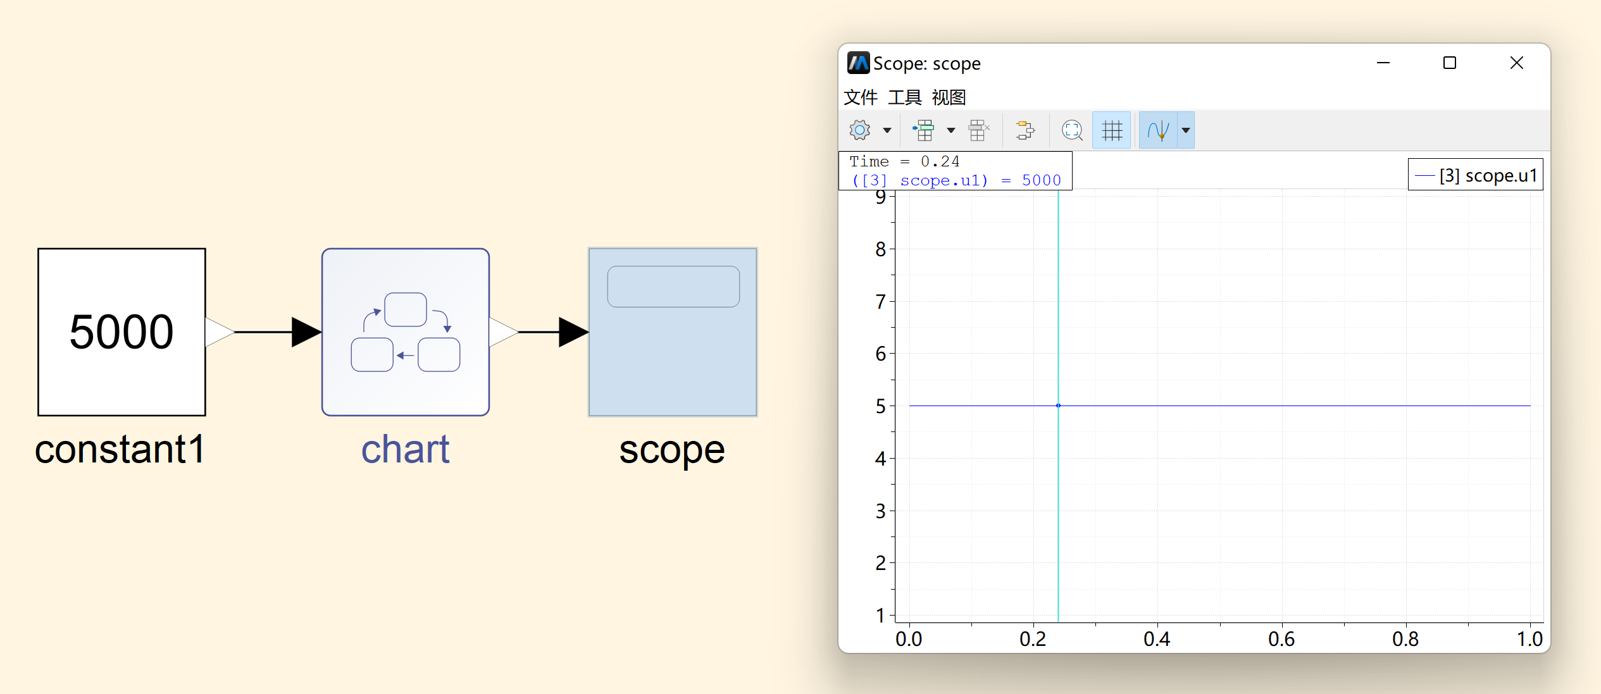Open the 文件 menu
Screen dimensions: 1601x694
pyautogui.click(x=861, y=97)
